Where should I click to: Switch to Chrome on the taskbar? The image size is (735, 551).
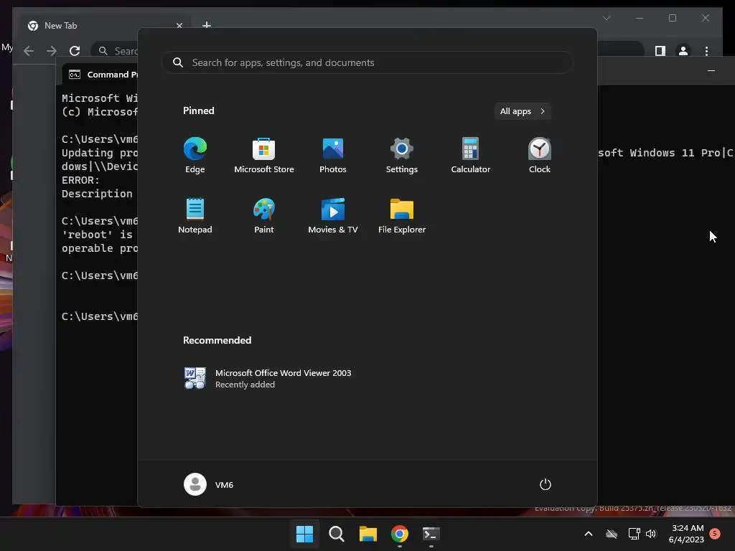(x=399, y=534)
